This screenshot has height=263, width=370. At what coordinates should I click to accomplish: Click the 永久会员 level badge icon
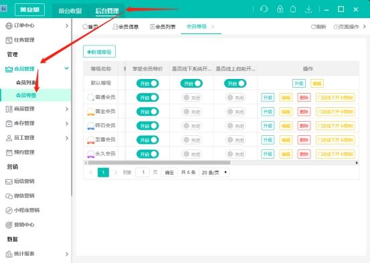point(90,154)
